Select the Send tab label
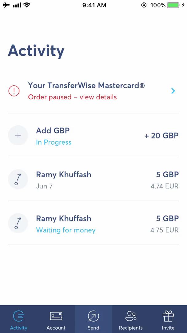187x333 pixels. (x=94, y=328)
